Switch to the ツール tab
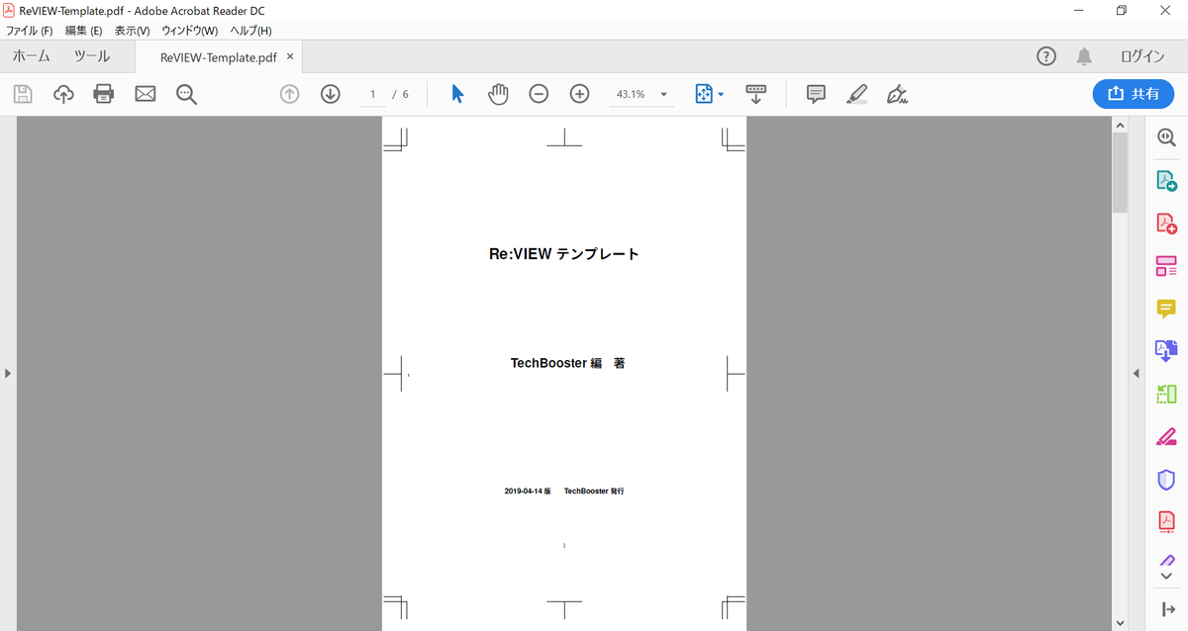Viewport: 1188px width, 631px height. pos(92,56)
